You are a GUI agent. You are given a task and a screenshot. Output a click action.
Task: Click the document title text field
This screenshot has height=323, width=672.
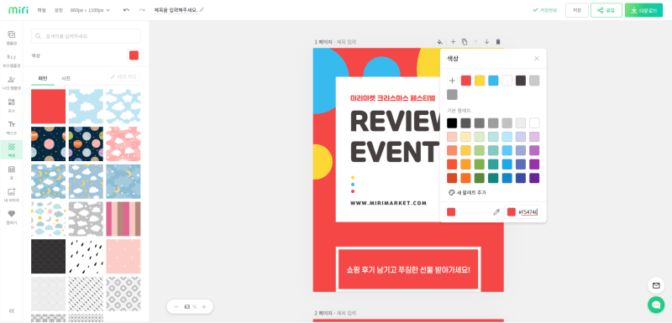[176, 10]
